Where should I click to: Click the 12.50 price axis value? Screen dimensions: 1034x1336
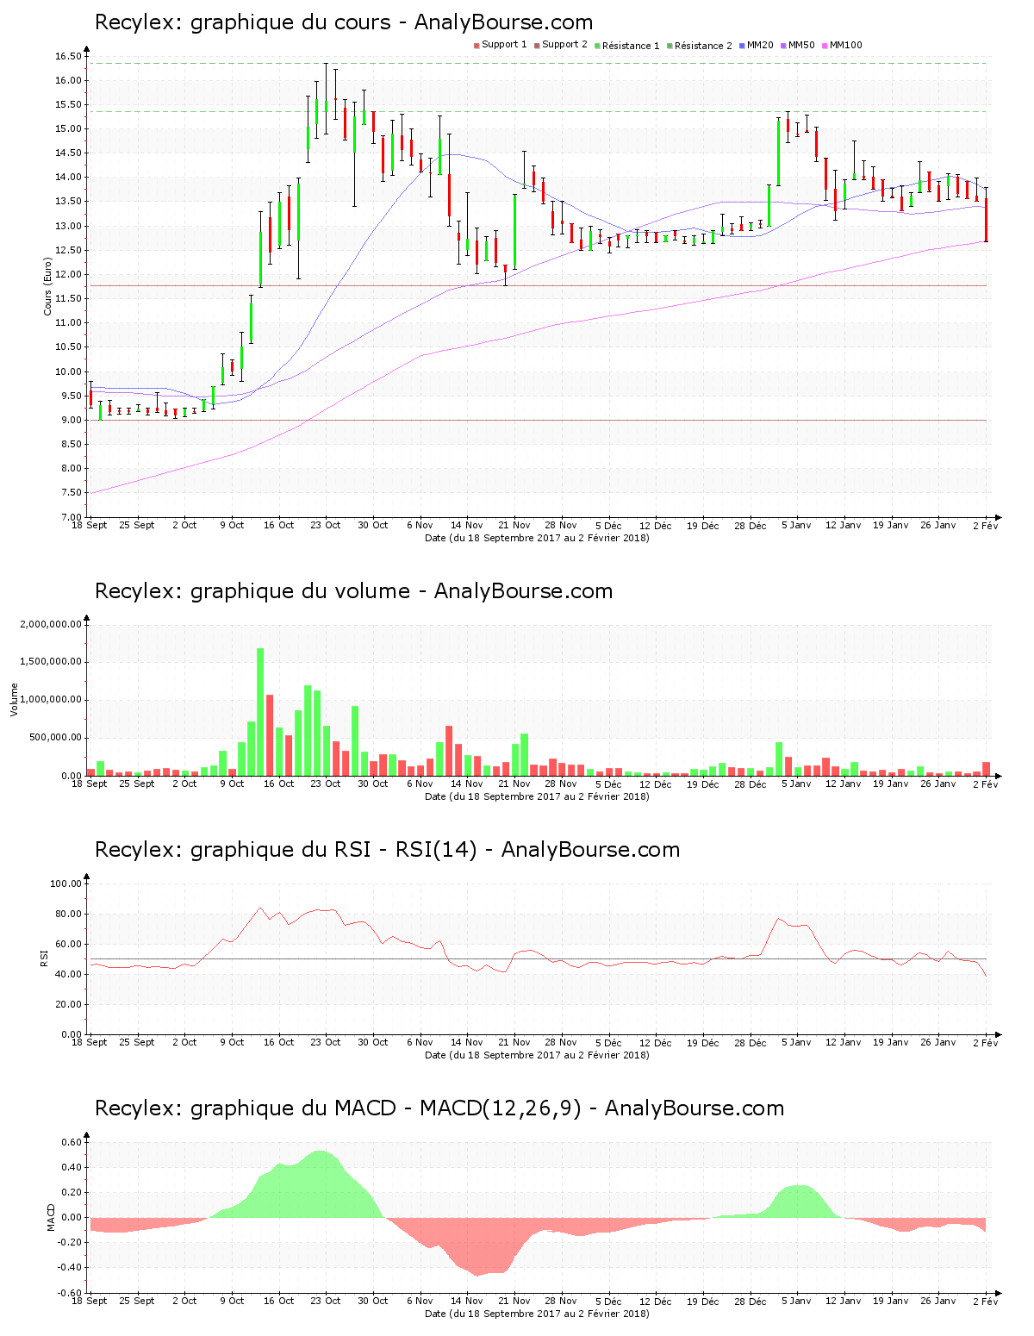coord(68,251)
